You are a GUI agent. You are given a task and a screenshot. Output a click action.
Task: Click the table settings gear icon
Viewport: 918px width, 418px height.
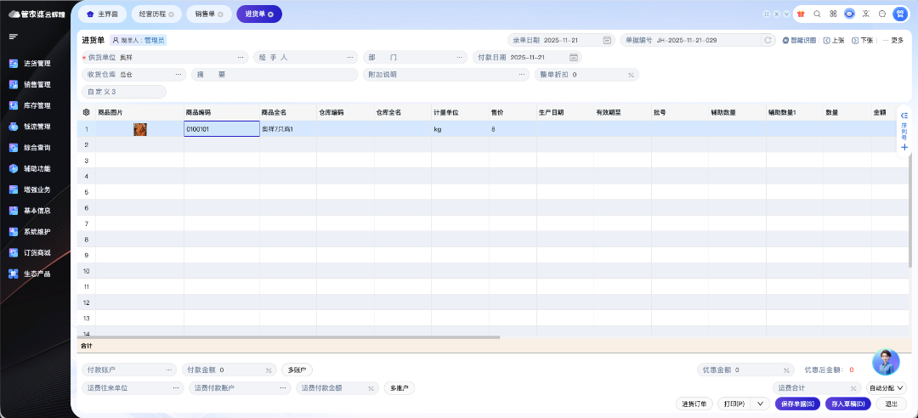(x=86, y=111)
